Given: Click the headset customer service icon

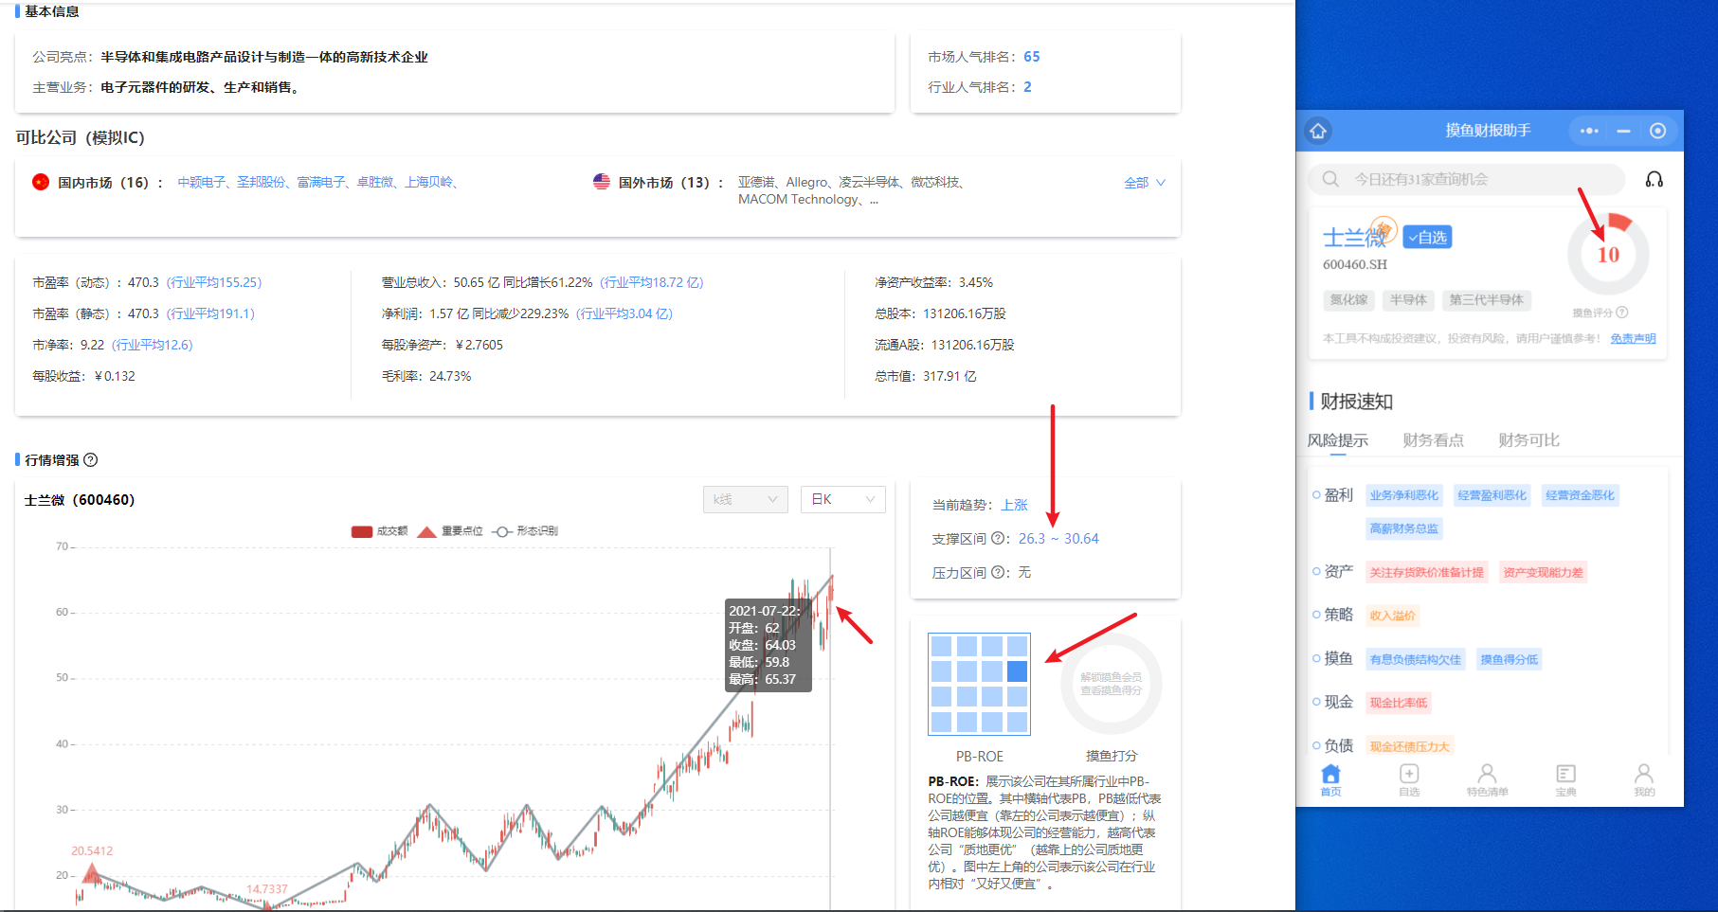Looking at the screenshot, I should (x=1654, y=179).
